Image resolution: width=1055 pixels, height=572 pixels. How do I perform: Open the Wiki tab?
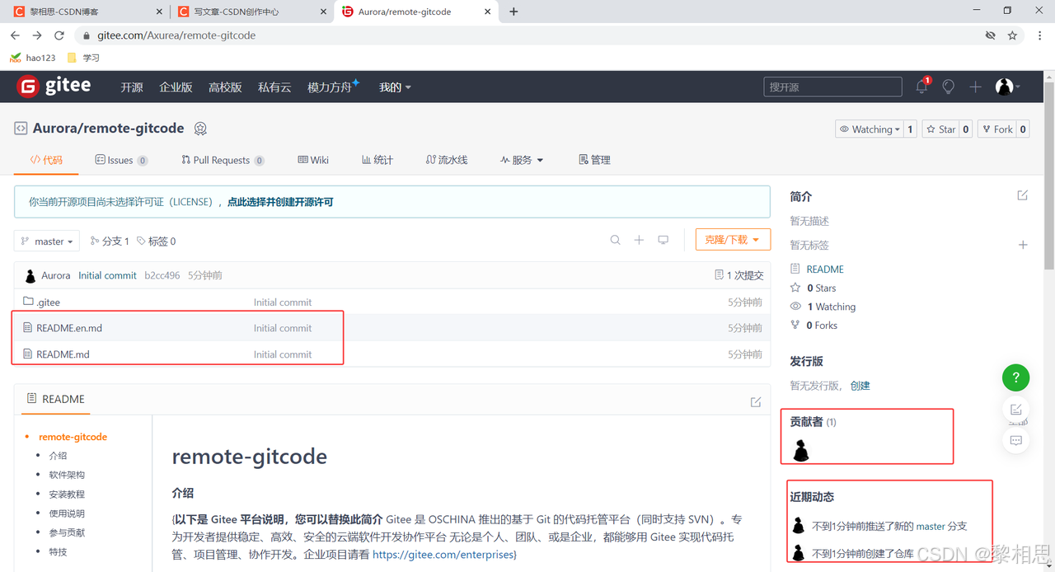(x=313, y=160)
